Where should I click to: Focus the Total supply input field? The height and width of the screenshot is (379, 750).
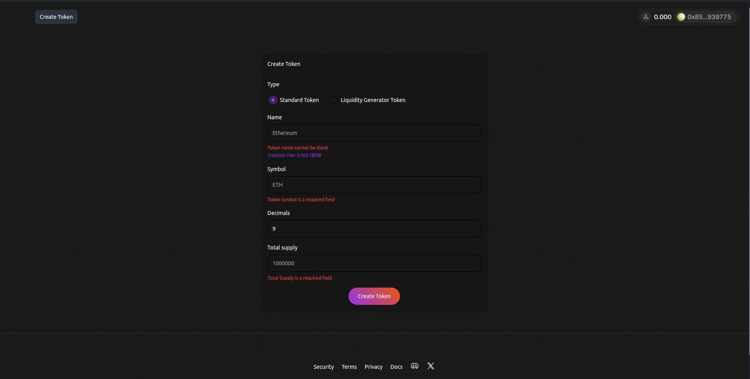click(374, 263)
